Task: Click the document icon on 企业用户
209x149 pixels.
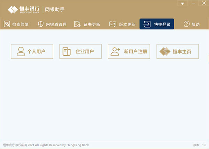Action: tap(67, 51)
